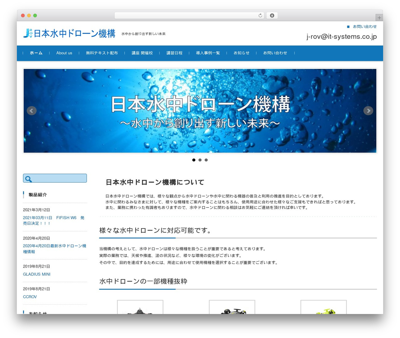400x338 pixels.
Task: Click the 水中ドローンの一部機種抜粋 heading
Action: [143, 281]
